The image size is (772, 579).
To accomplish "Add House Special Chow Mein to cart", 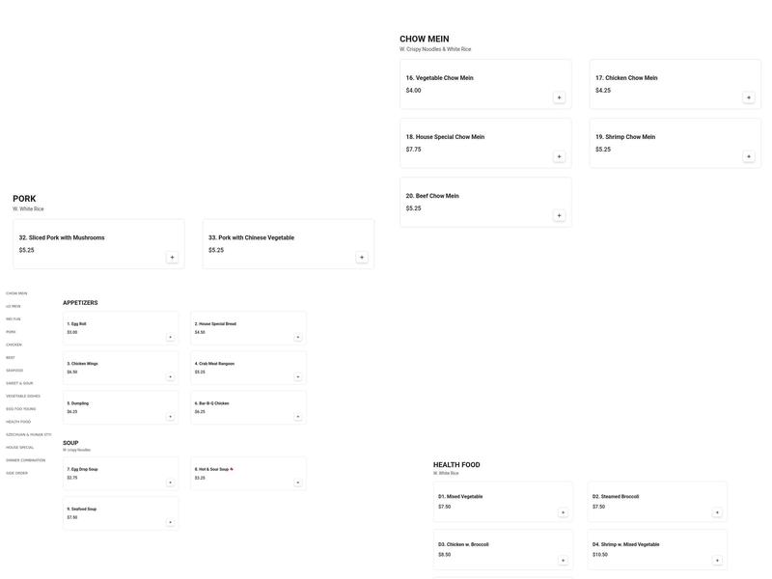I will (x=559, y=156).
